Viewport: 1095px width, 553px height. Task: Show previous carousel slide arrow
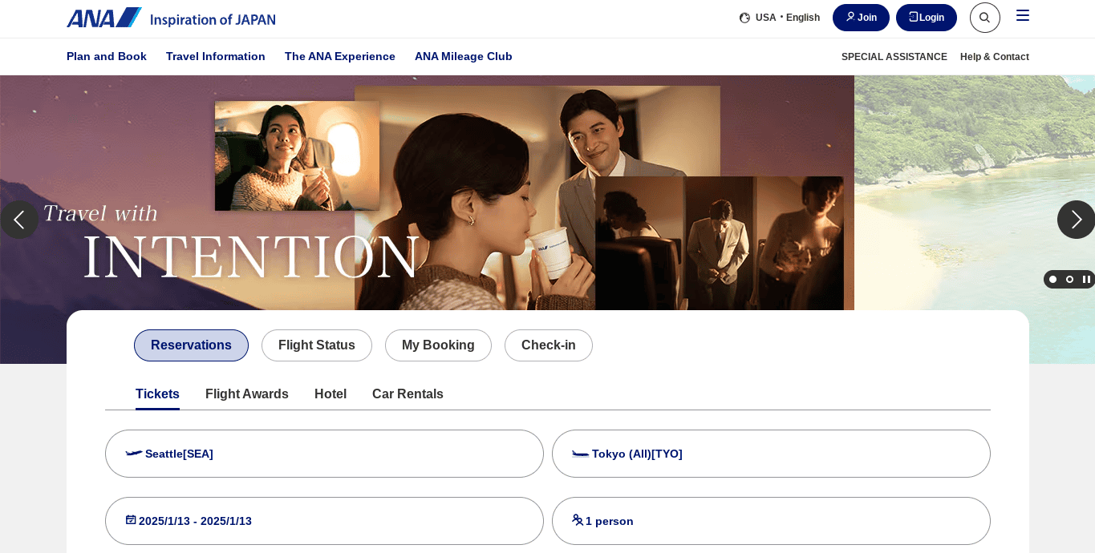pos(18,220)
